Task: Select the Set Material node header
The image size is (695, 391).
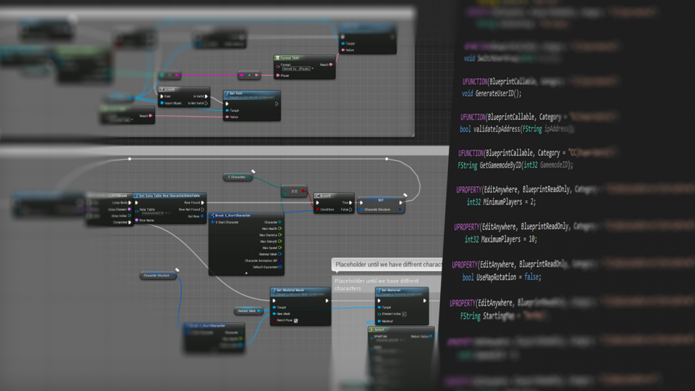Action: point(402,292)
